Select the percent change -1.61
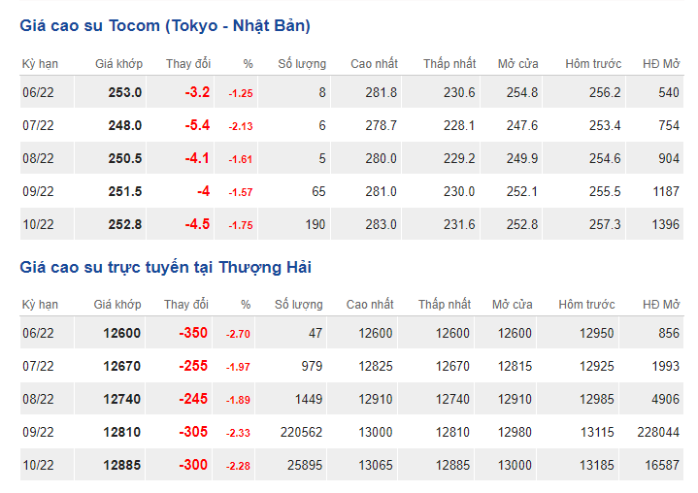 coord(240,159)
